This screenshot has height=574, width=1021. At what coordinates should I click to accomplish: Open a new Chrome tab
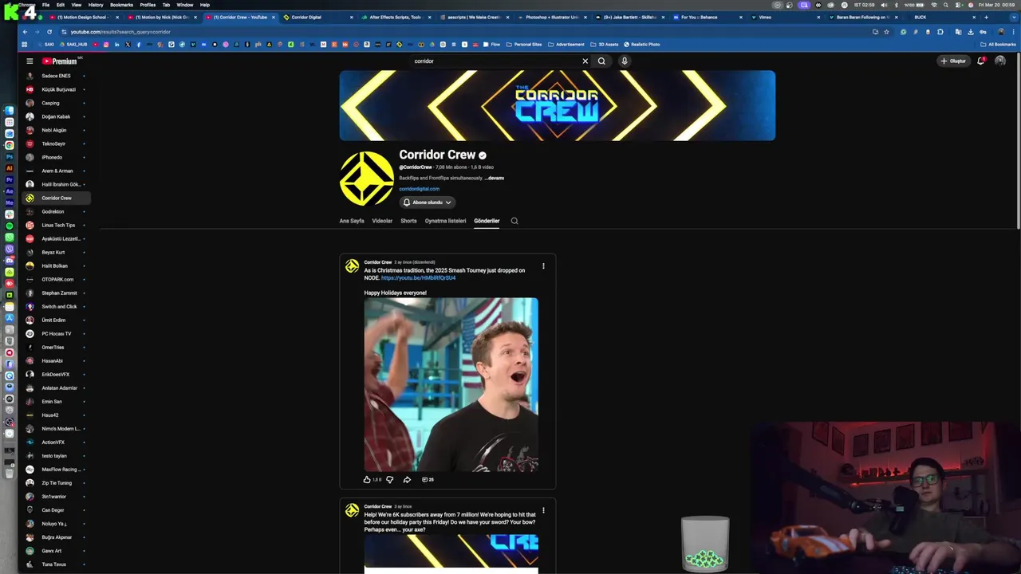point(986,17)
